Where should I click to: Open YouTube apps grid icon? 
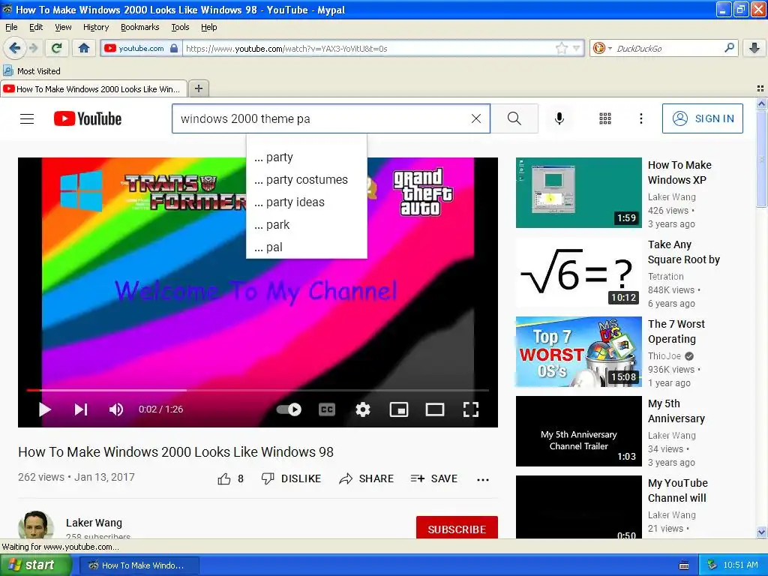[605, 118]
